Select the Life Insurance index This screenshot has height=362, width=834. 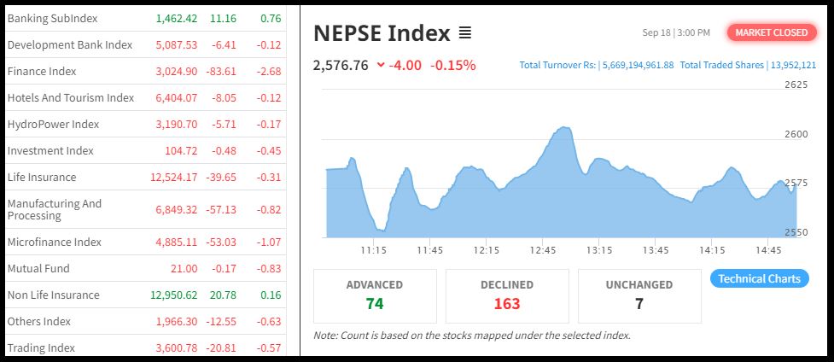42,177
